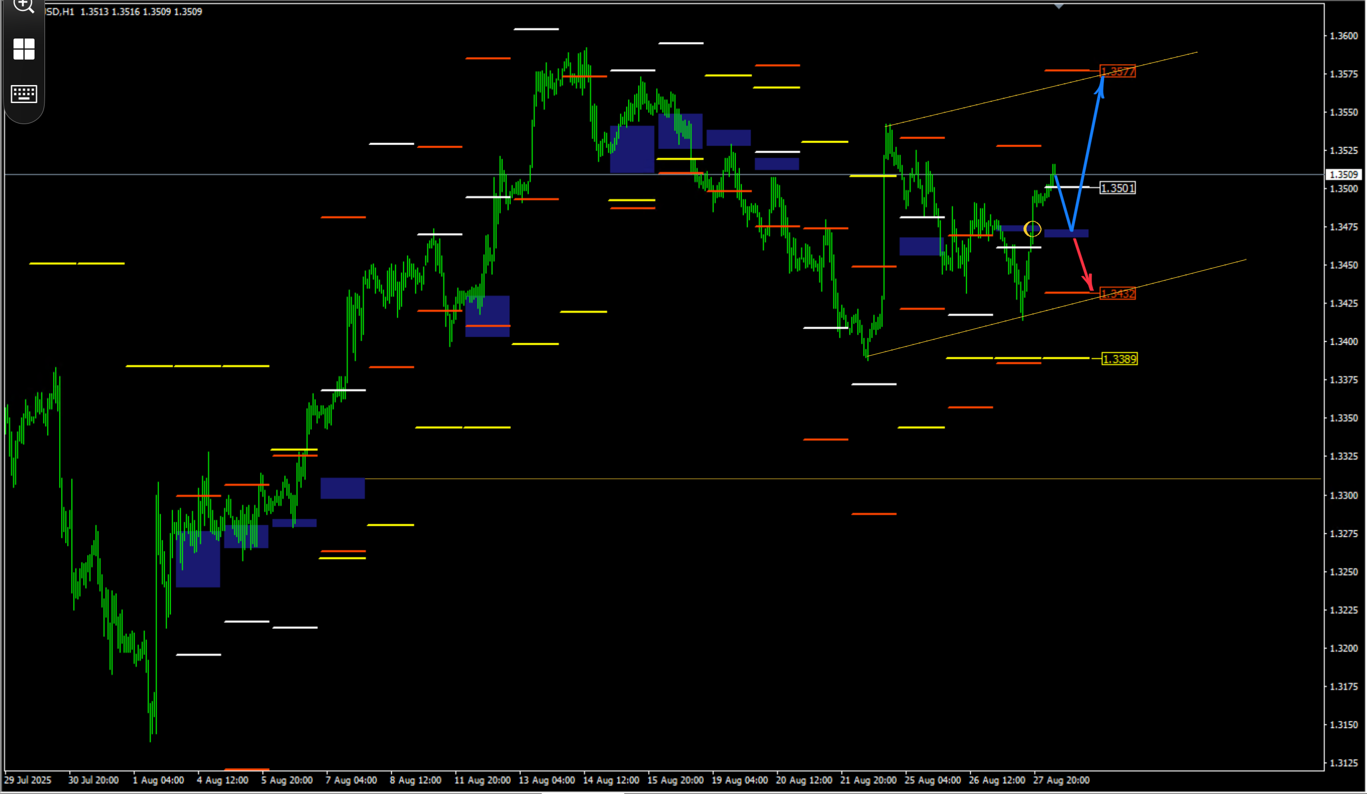Click the yellow 1.3389 price label
Viewport: 1367px width, 794px height.
point(1120,359)
